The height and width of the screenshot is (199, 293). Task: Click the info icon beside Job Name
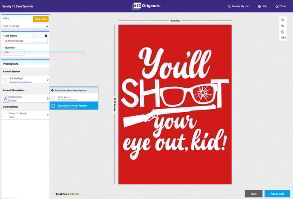[x=46, y=36]
